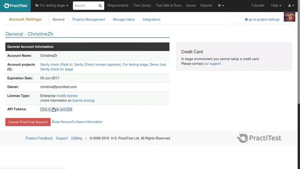Open the Product Feedback footer link

[x=39, y=138]
